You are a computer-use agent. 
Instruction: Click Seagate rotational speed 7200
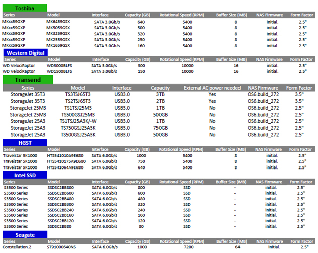coord(189,247)
